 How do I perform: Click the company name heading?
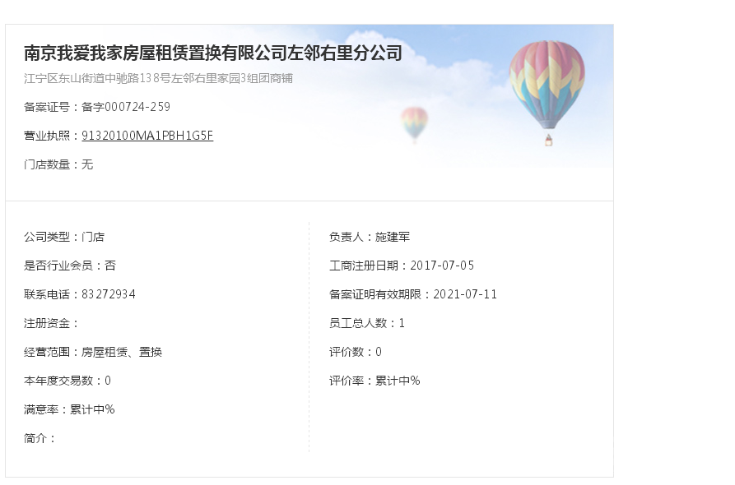(x=213, y=53)
